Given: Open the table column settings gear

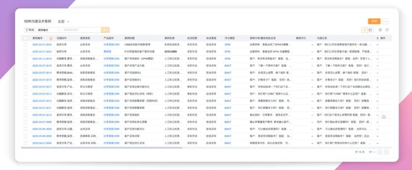Looking at the screenshot, I should [x=380, y=30].
